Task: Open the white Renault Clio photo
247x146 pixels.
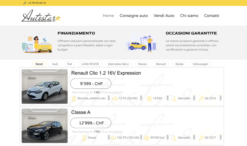Action: pos(45,87)
